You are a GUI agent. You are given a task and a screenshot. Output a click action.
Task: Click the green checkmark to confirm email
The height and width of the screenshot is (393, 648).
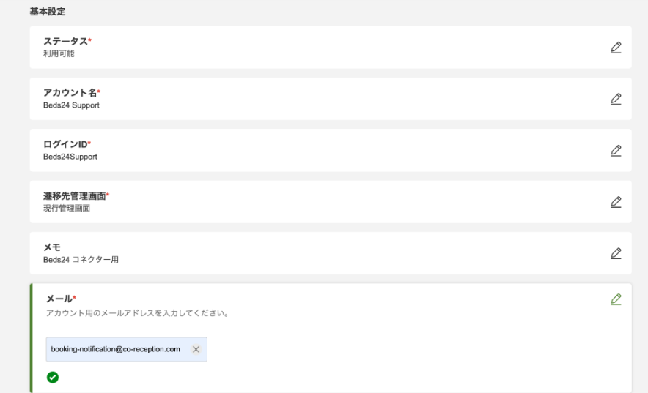point(52,378)
